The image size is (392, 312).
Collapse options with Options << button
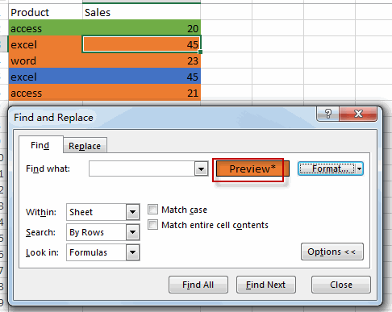tap(332, 252)
